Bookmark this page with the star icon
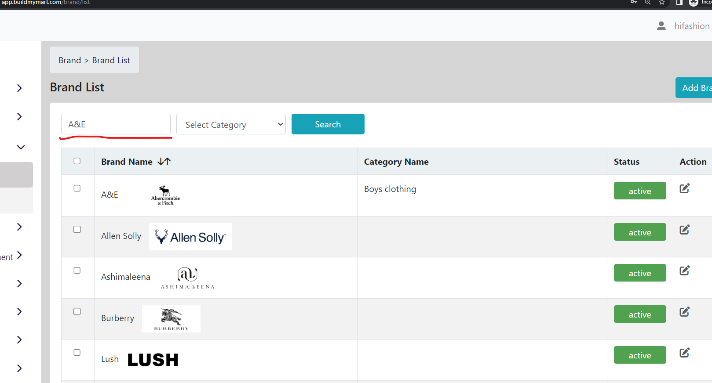Screen dimensions: 712x383 tap(662, 2)
